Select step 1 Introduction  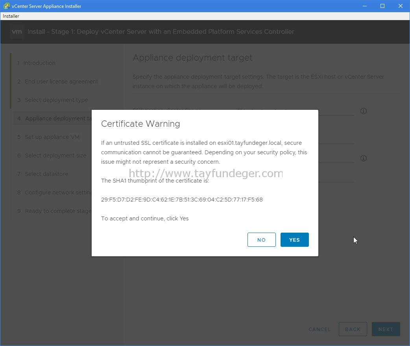point(36,63)
